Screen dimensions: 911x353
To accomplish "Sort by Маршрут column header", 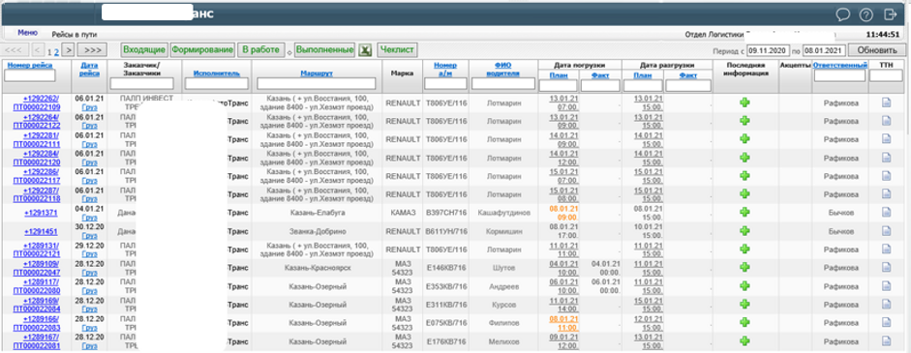I will [317, 74].
